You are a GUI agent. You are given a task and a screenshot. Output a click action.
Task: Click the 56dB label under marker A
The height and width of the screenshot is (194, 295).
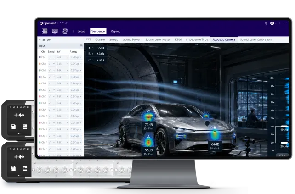click(148, 151)
